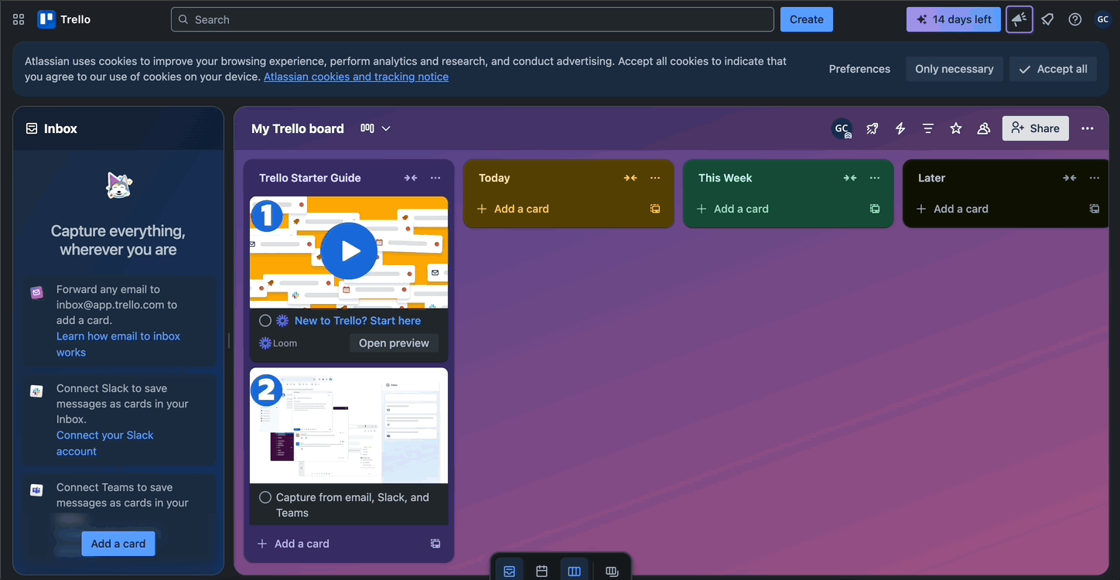
Task: Toggle the Inbox panel in bottom switcher
Action: 509,571
